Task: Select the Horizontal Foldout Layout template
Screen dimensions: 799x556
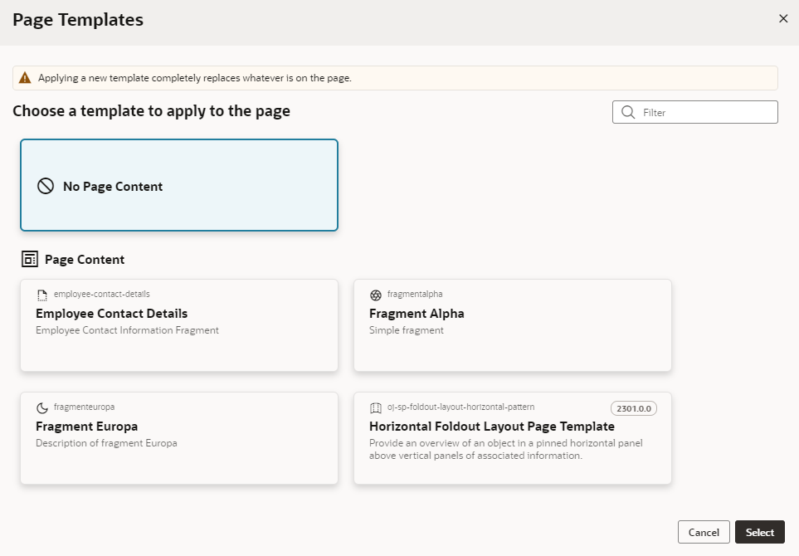Action: pos(512,438)
